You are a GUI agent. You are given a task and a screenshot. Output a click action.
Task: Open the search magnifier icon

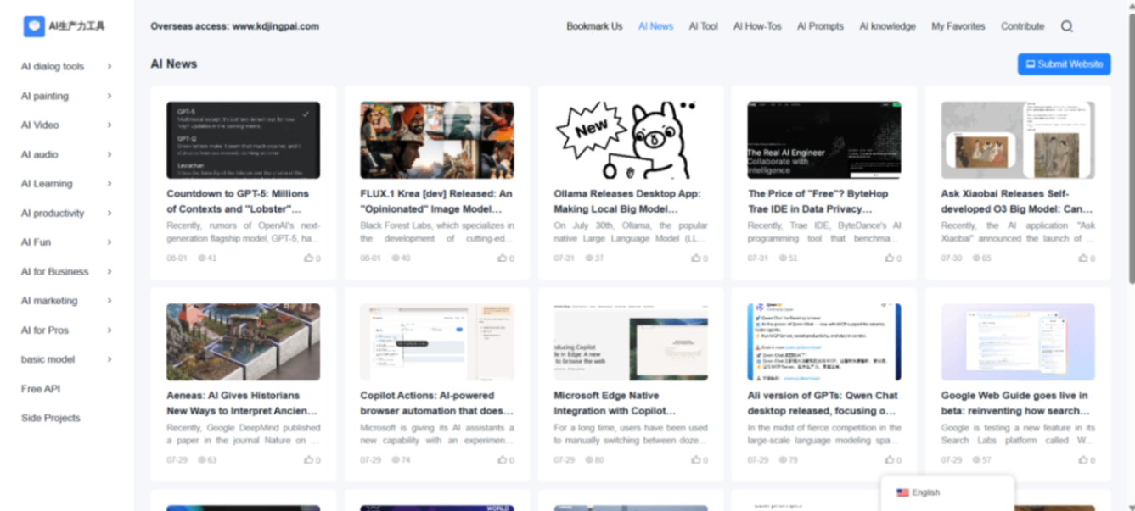tap(1067, 26)
